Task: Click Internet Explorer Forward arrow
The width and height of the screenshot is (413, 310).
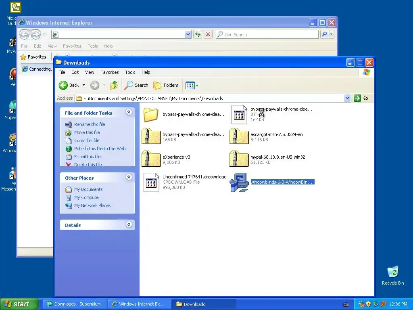Action: (x=35, y=34)
